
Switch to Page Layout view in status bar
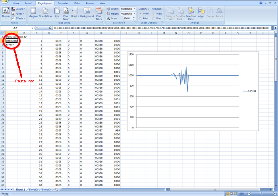[232, 194]
